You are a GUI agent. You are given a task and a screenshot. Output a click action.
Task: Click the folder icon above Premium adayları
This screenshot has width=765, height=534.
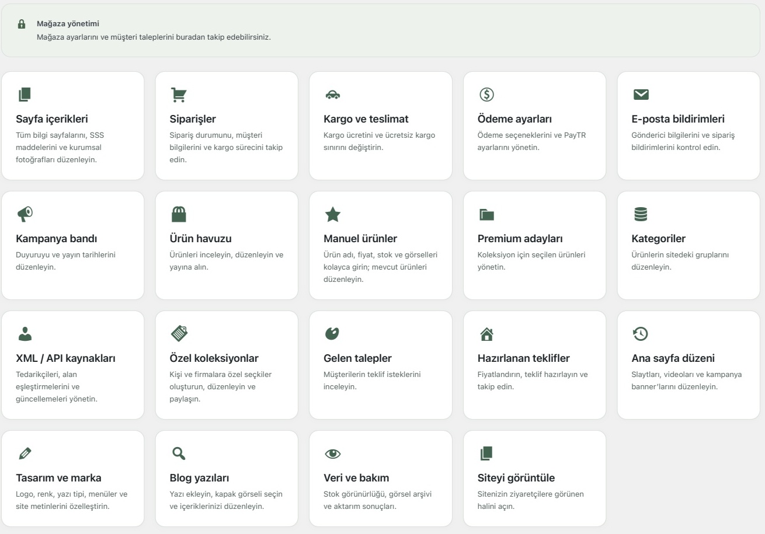tap(486, 215)
